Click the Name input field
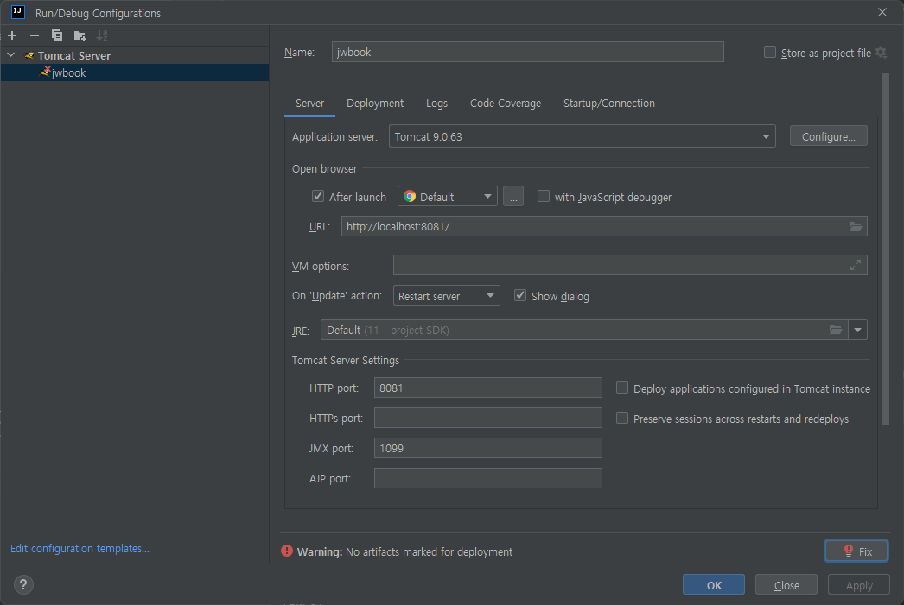Screen dimensions: 904x605 click(527, 52)
